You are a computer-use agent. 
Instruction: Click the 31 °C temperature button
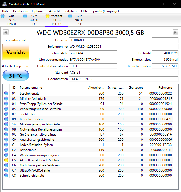point(16,75)
